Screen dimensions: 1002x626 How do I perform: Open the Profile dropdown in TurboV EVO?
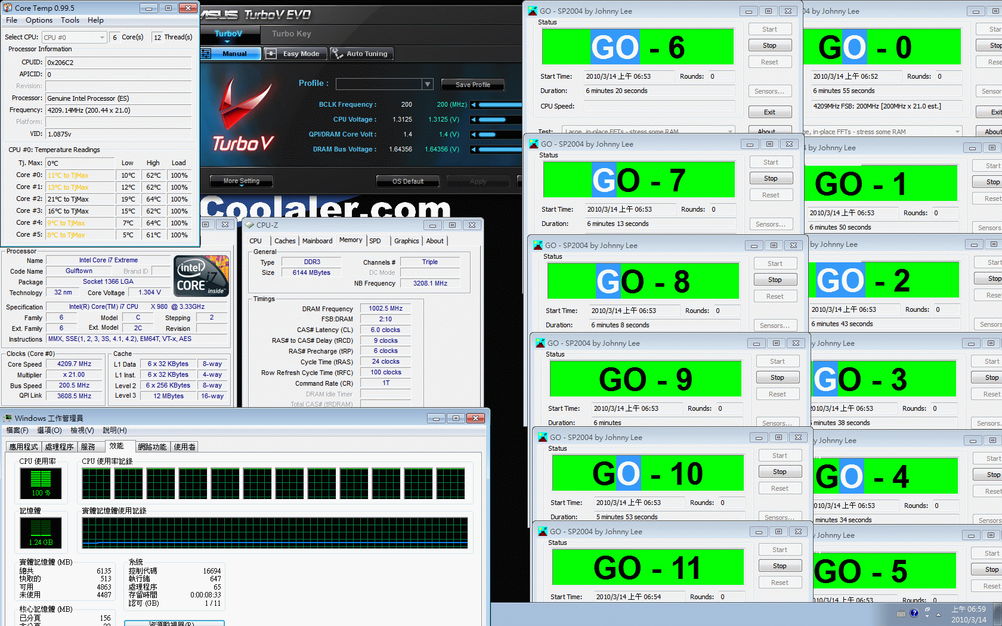[427, 84]
